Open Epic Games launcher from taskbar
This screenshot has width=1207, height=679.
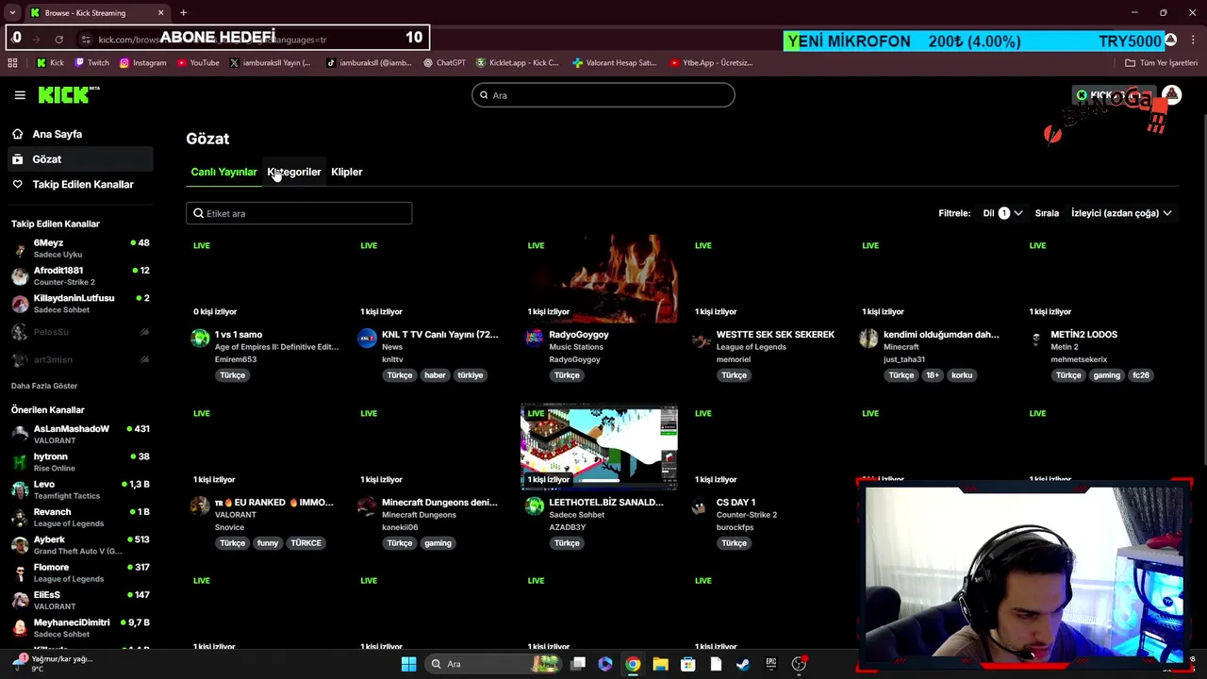coord(770,664)
